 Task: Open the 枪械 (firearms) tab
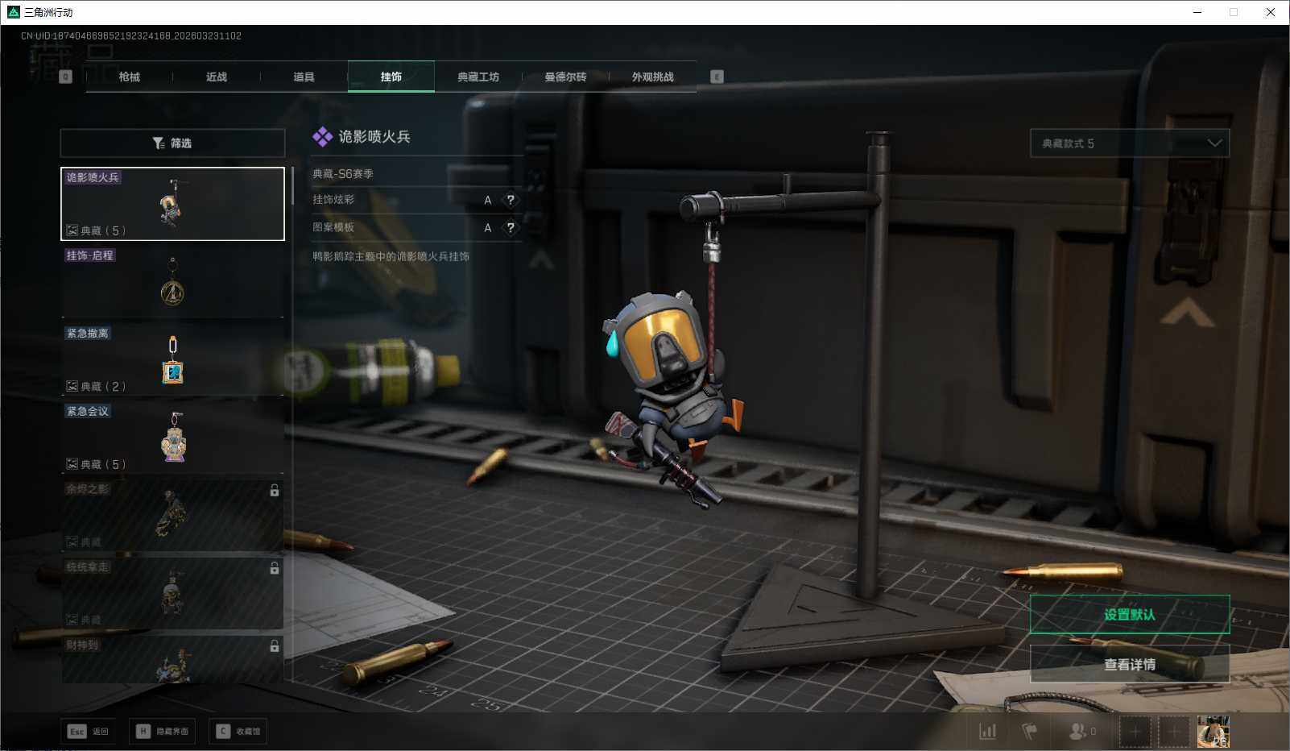click(x=129, y=77)
